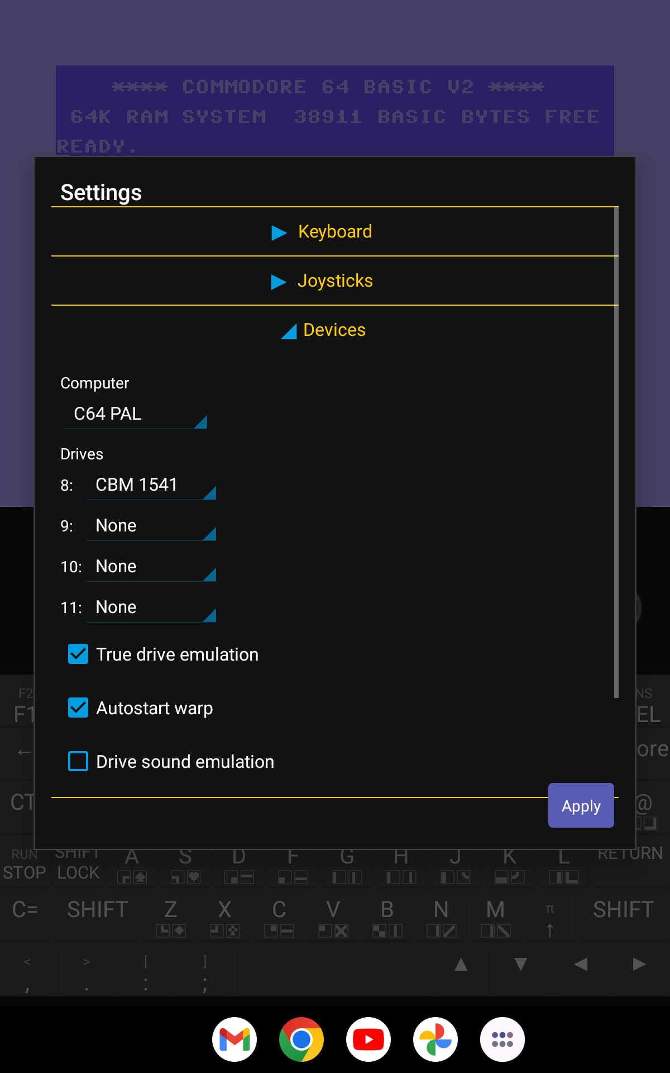Open Google Photos from dock
This screenshot has height=1073, width=670.
coord(435,1039)
